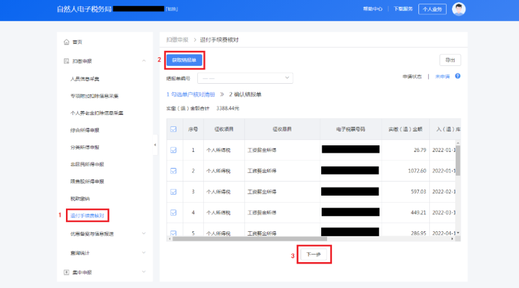The image size is (519, 288).
Task: Select 退付手续费核对 in the sidebar
Action: (88, 215)
